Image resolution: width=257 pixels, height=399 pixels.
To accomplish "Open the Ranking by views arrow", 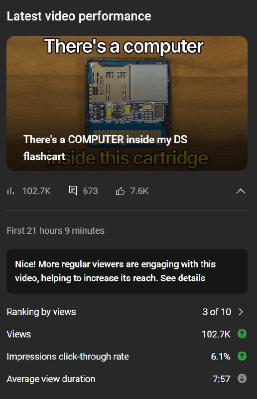I will [x=241, y=312].
